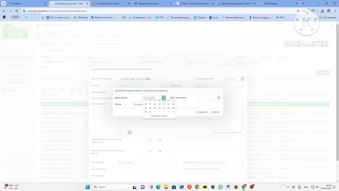The image size is (339, 191).
Task: Open the ЖД билеты bookmark
Action: tap(102, 18)
